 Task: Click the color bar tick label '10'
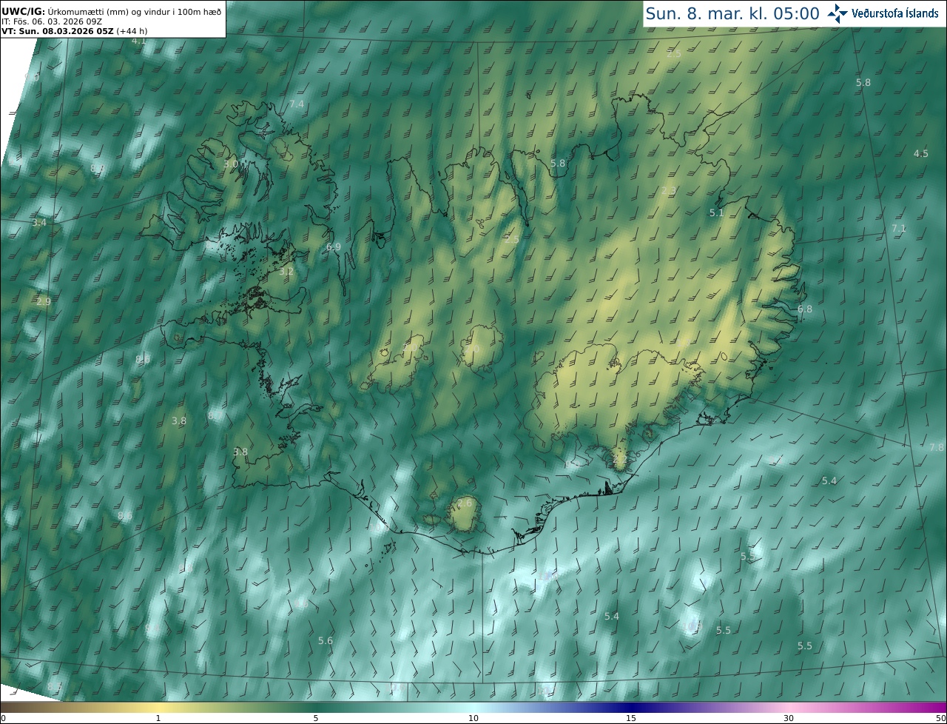tap(473, 718)
